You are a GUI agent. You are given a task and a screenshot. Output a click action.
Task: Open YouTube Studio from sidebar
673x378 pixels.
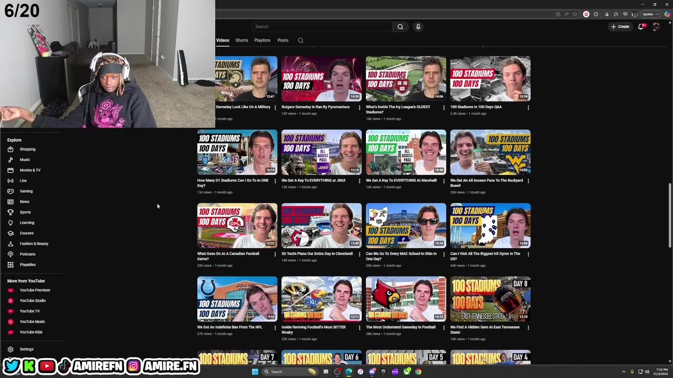(x=33, y=300)
